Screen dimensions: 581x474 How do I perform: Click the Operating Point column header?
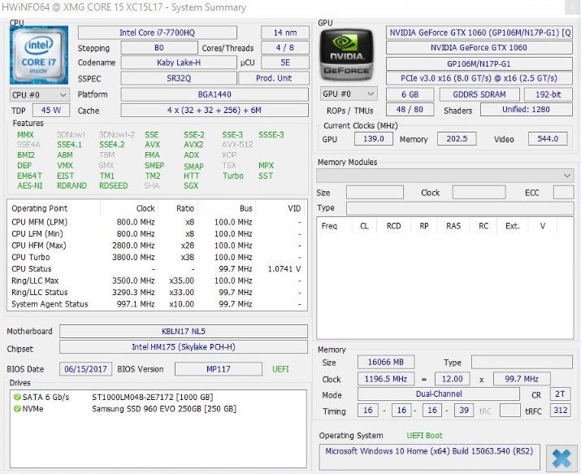tap(40, 208)
